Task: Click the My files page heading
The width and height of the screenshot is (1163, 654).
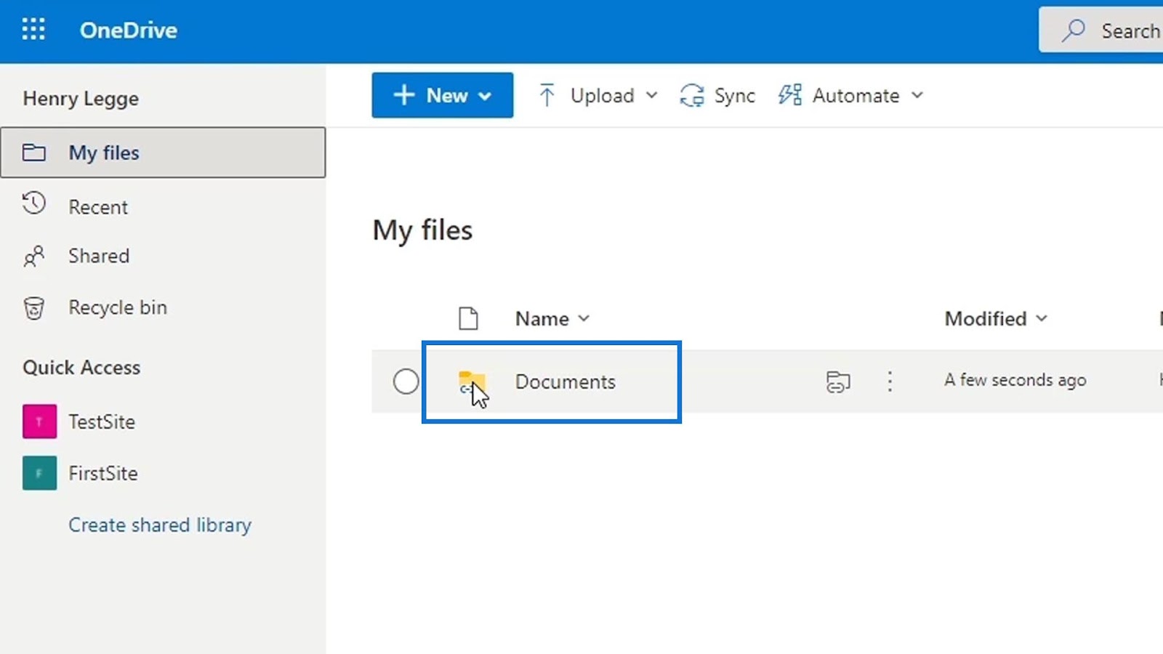Action: [x=422, y=231]
